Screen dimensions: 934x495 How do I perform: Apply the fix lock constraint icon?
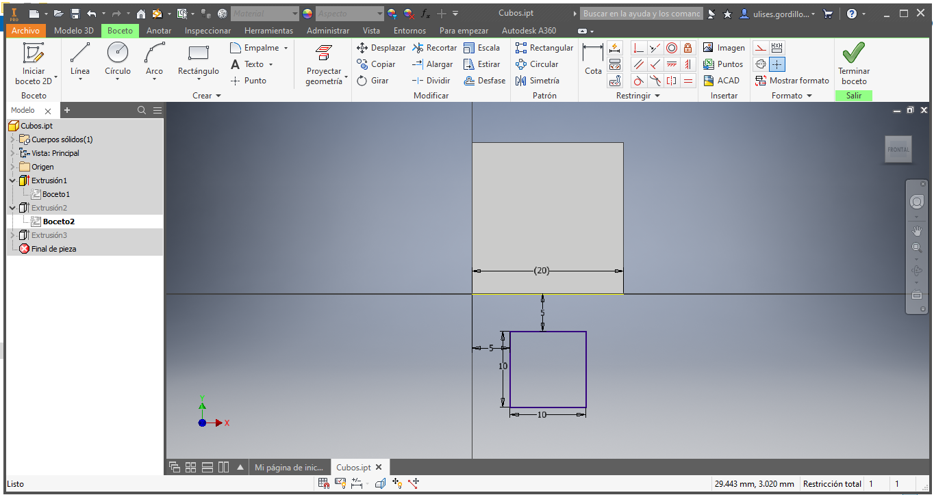[688, 48]
